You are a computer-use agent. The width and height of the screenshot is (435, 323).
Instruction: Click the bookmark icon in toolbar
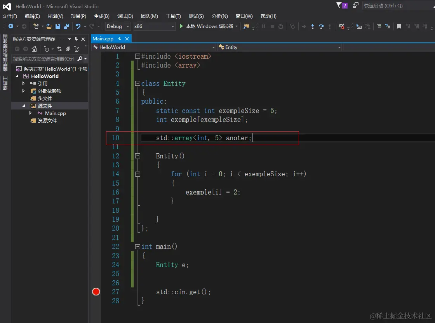399,26
